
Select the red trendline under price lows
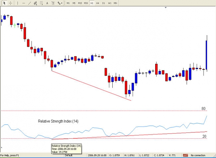(91, 86)
